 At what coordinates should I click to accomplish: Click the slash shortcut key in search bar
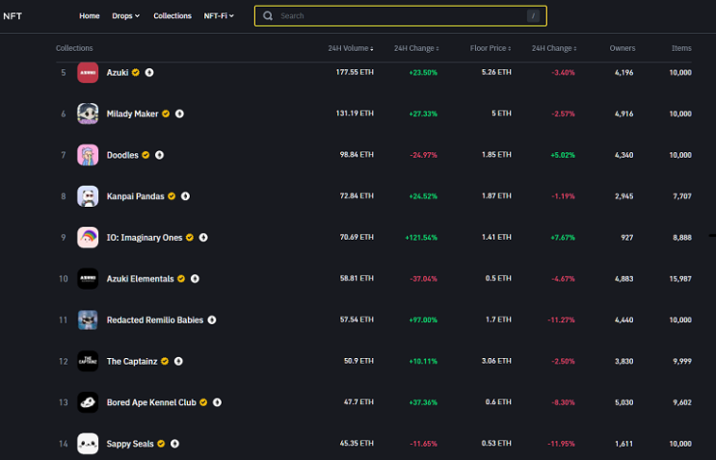[x=533, y=16]
